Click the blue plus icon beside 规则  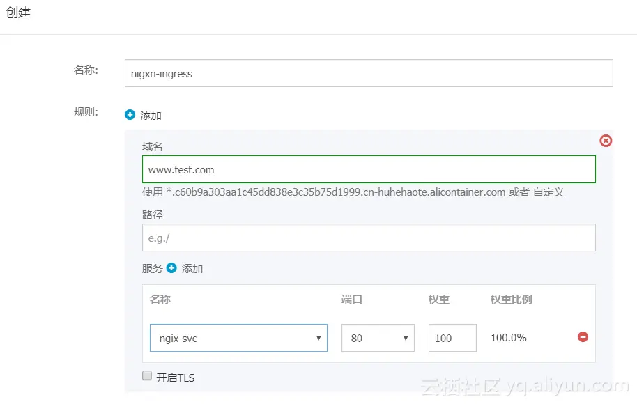[130, 115]
